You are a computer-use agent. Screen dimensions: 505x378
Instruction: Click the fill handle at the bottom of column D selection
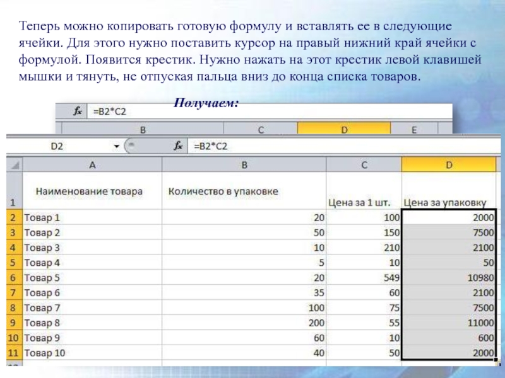496,362
